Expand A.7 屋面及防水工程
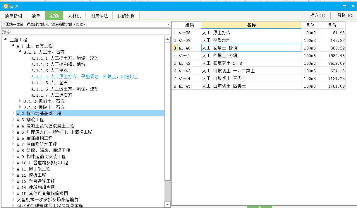Screen dimensions: 357x208 (13, 144)
